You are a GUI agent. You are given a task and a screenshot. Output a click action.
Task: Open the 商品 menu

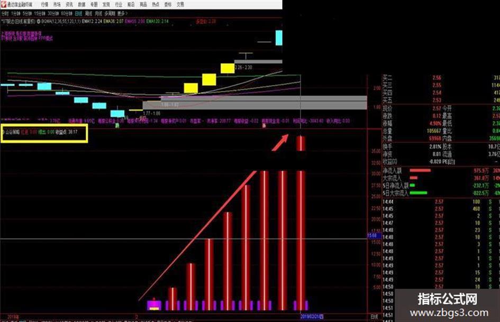pos(143,4)
